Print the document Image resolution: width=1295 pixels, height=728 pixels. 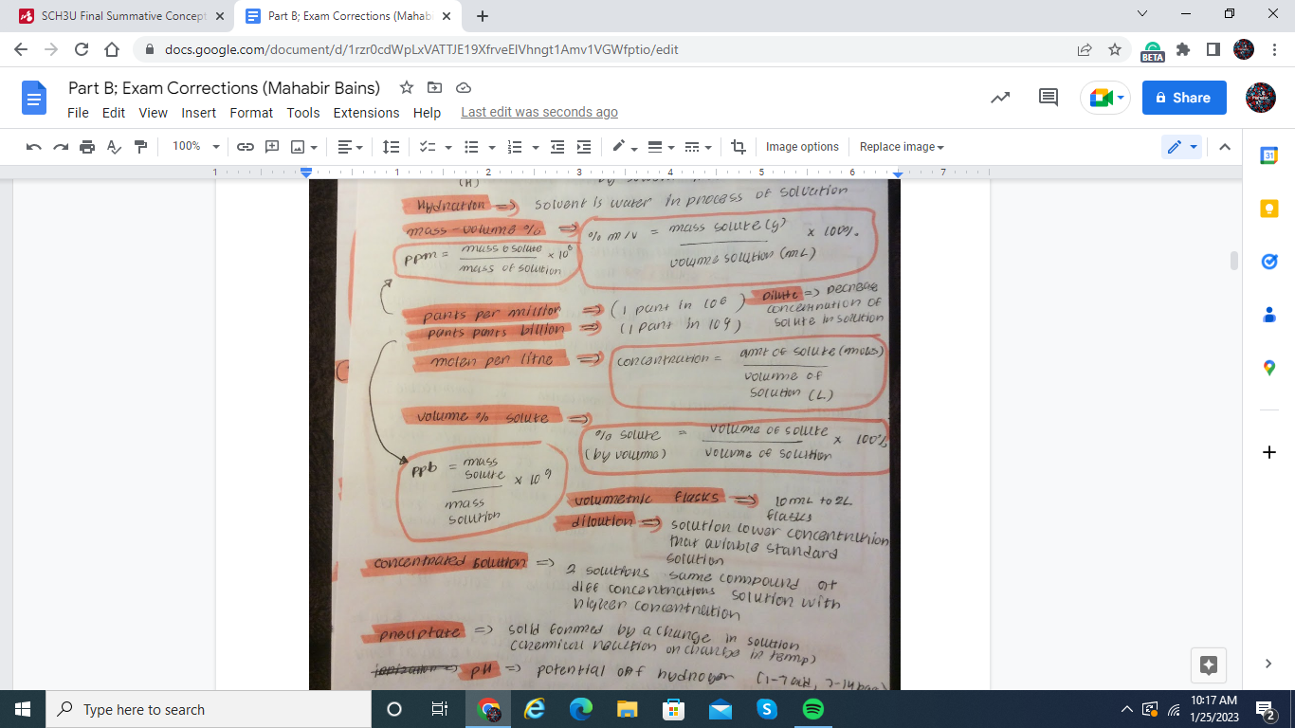click(85, 146)
